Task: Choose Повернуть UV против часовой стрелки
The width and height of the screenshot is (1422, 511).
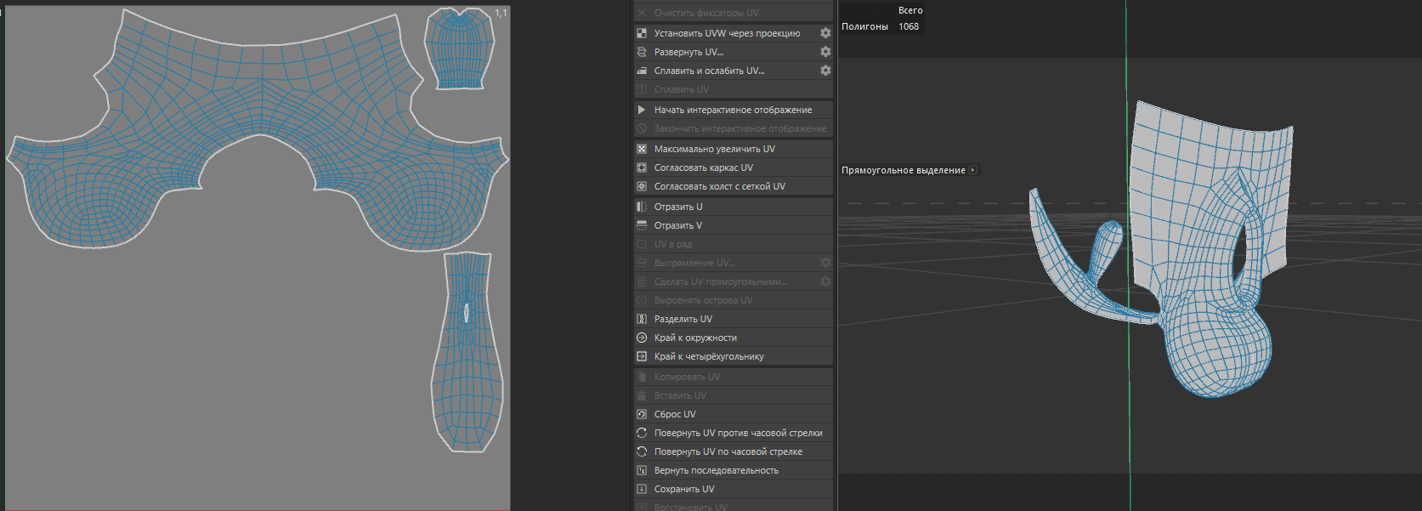Action: pos(733,433)
